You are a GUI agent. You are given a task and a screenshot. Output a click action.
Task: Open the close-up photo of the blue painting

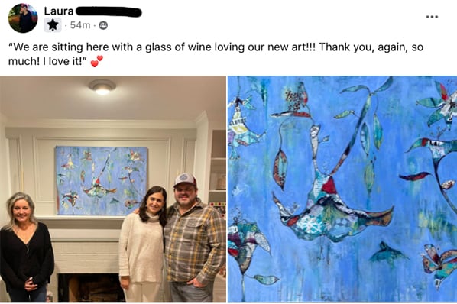(x=342, y=189)
